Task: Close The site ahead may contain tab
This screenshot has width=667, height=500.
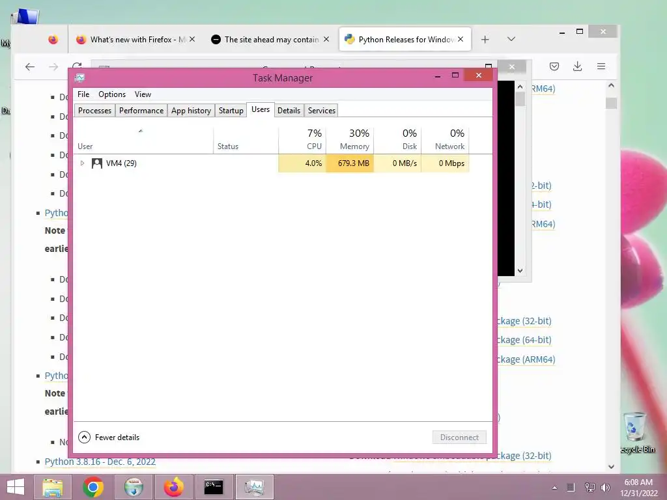Action: [326, 39]
